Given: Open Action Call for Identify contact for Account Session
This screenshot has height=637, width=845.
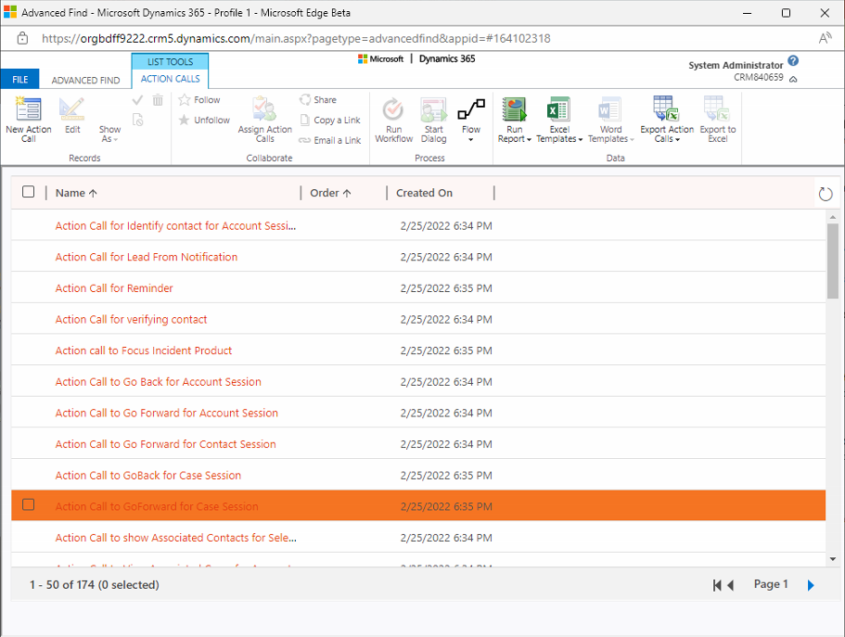Looking at the screenshot, I should click(175, 226).
